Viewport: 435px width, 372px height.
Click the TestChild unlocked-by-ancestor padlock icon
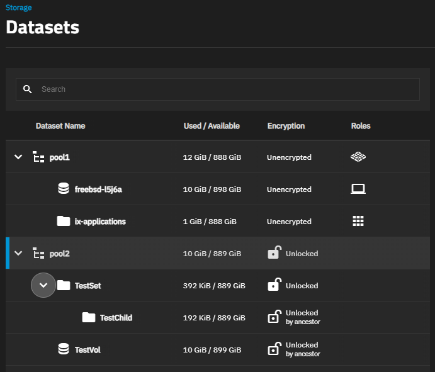point(274,317)
